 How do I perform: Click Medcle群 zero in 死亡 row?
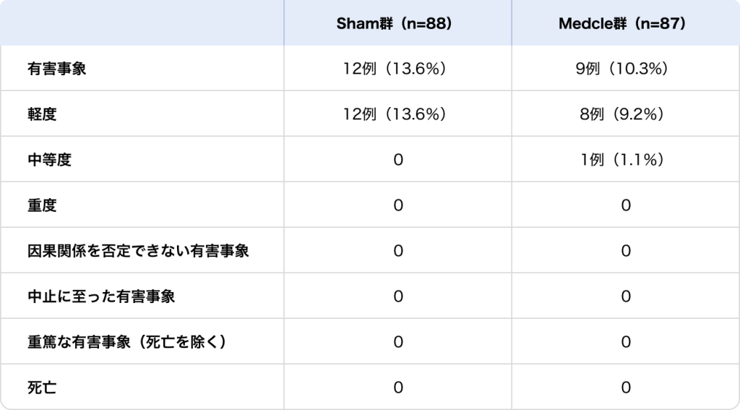pos(626,388)
